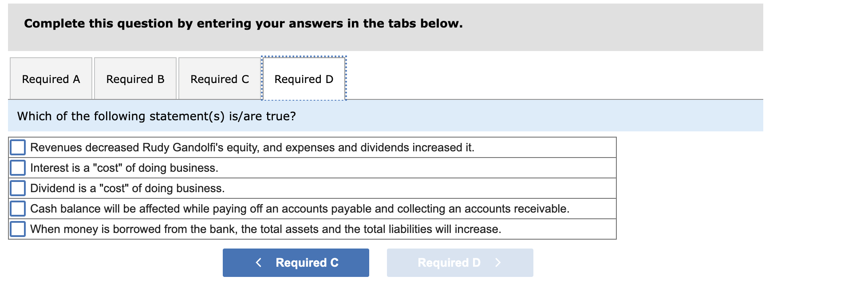This screenshot has width=860, height=300.
Task: Select the row about accounts payable and receivable
Action: (311, 208)
